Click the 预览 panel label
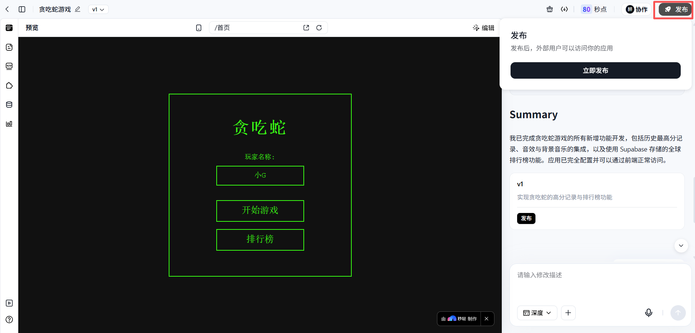The height and width of the screenshot is (333, 695). (x=32, y=28)
